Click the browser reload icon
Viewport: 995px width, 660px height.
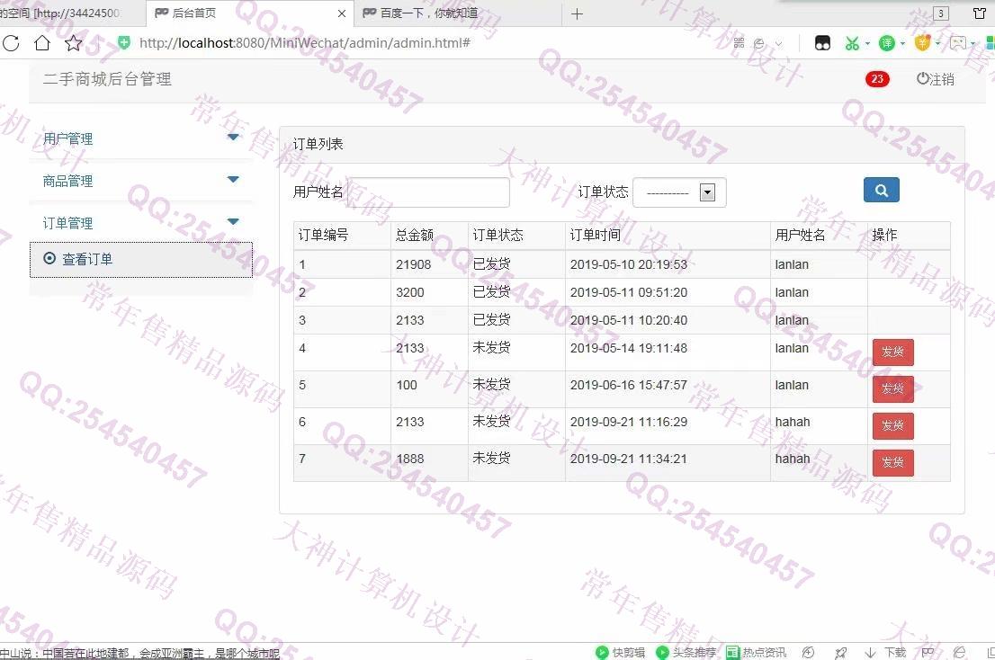tap(11, 43)
